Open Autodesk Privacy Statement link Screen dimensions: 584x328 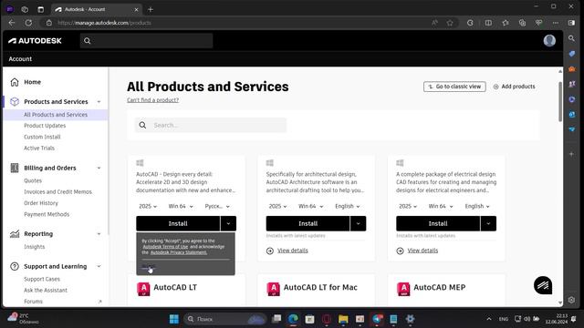click(179, 252)
